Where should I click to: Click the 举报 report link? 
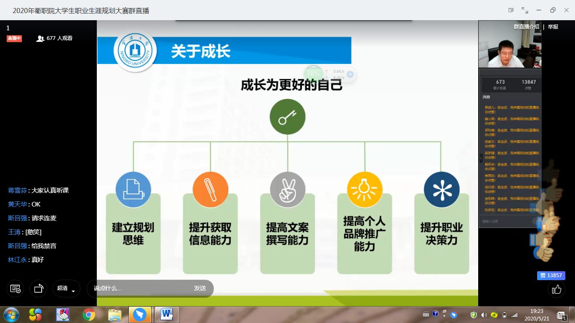(x=553, y=26)
